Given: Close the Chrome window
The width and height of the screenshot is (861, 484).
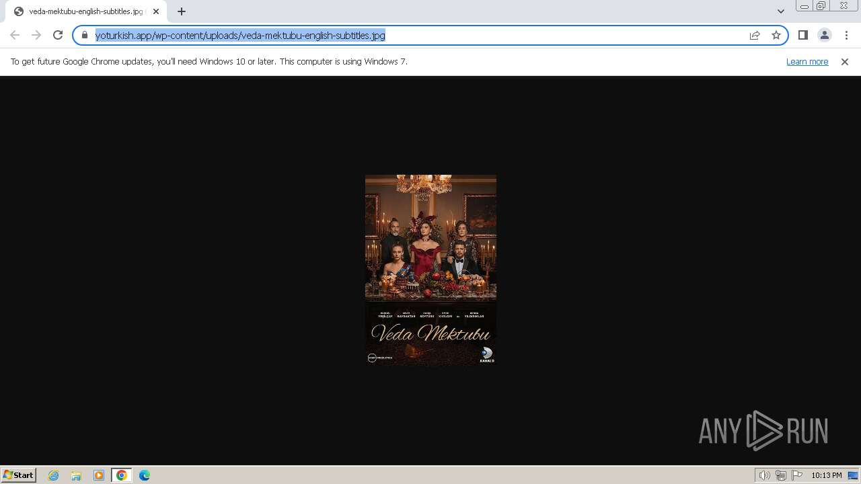Looking at the screenshot, I should (844, 6).
